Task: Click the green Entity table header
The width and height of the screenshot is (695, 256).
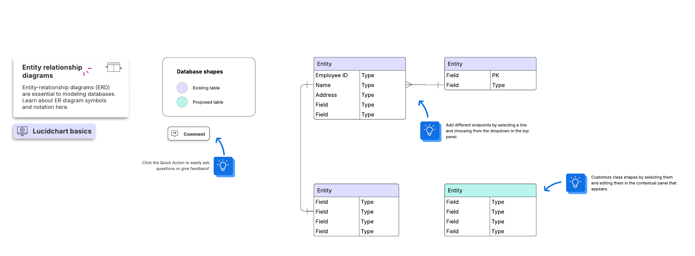Action: pos(490,190)
